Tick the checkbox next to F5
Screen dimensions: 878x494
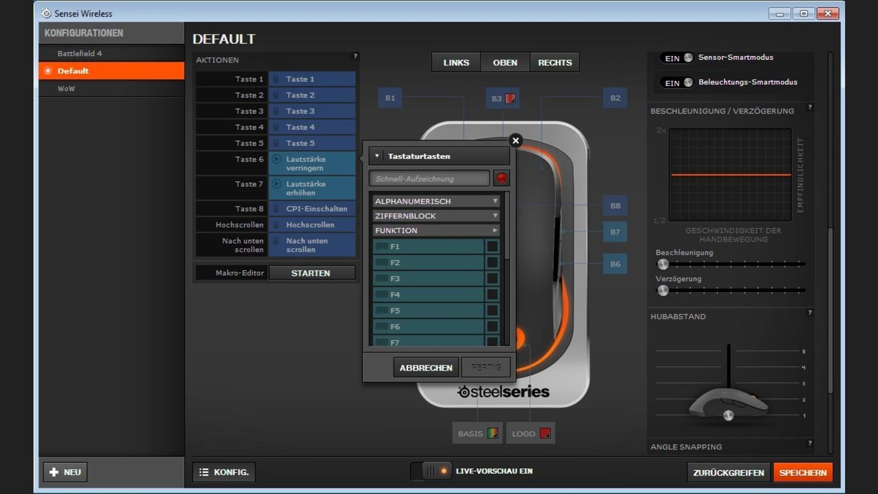click(492, 310)
